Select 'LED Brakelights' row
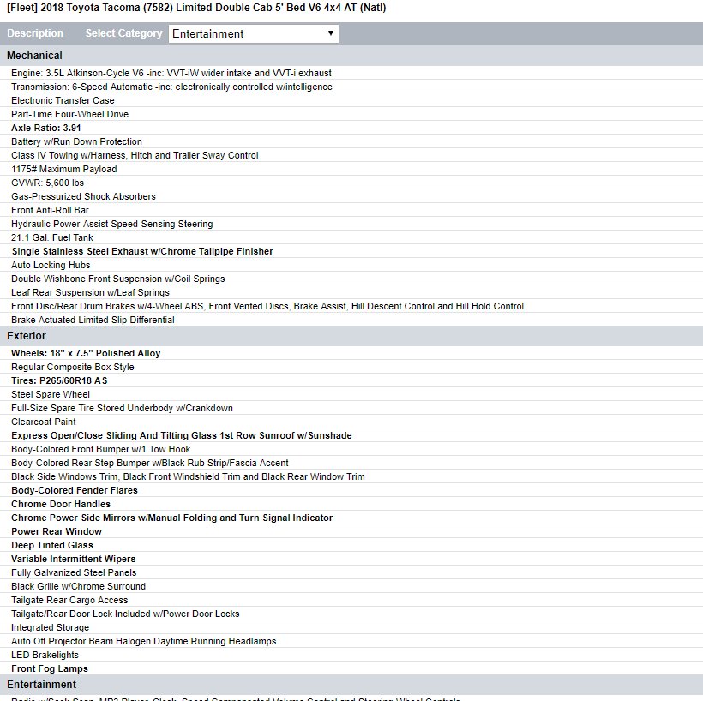The image size is (703, 701). pos(351,655)
